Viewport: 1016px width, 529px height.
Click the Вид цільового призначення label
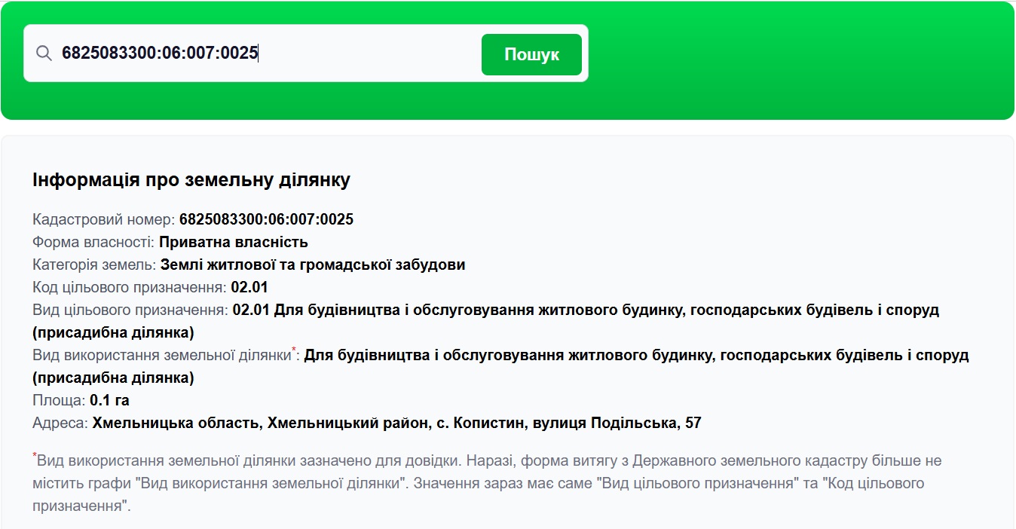pyautogui.click(x=130, y=310)
